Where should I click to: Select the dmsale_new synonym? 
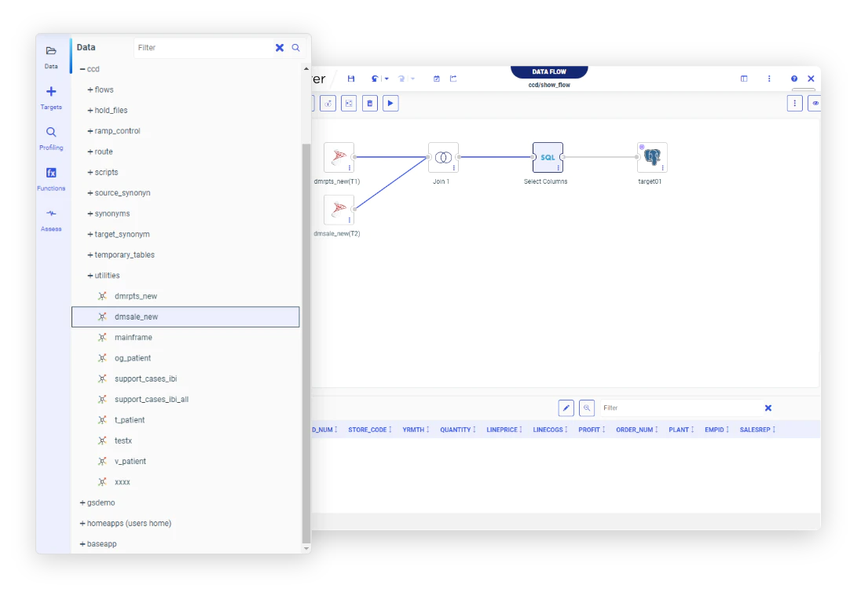pos(185,316)
